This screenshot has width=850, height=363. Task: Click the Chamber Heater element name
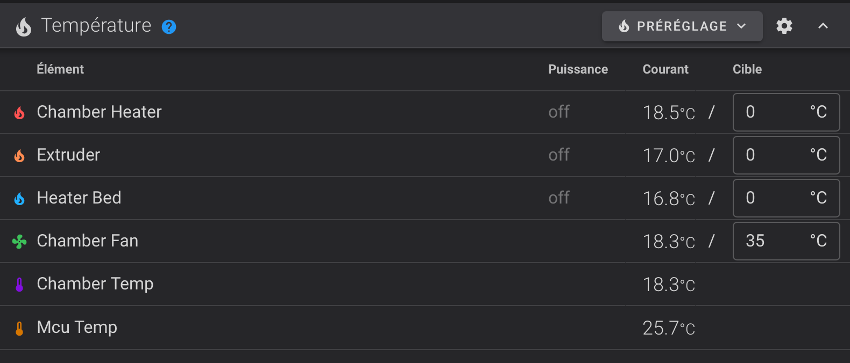click(x=99, y=112)
